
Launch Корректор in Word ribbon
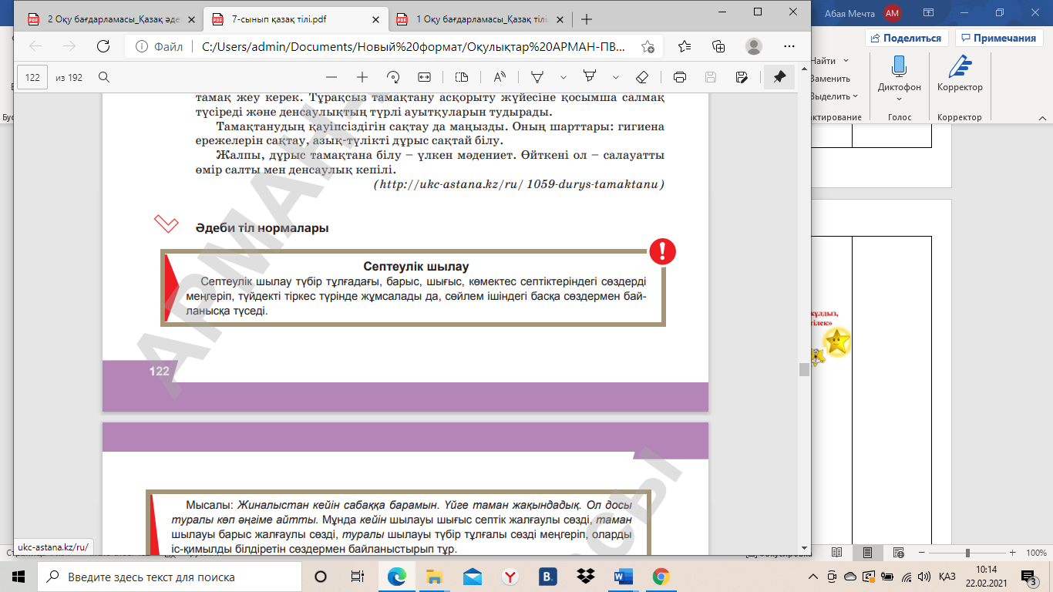(960, 74)
